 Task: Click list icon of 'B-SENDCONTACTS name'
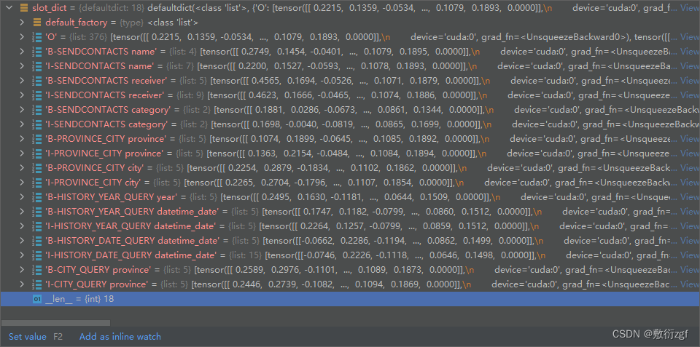(37, 52)
